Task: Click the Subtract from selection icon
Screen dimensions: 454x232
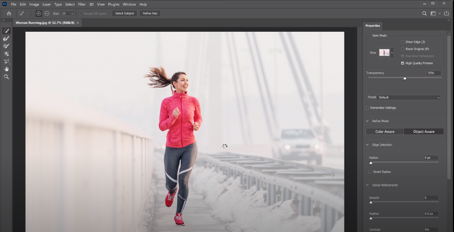Action: click(x=47, y=13)
